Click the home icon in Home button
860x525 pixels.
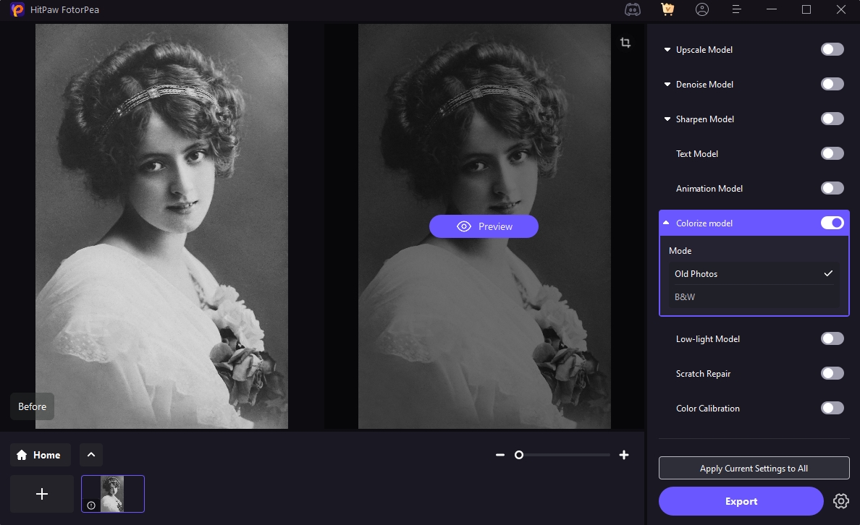point(22,455)
